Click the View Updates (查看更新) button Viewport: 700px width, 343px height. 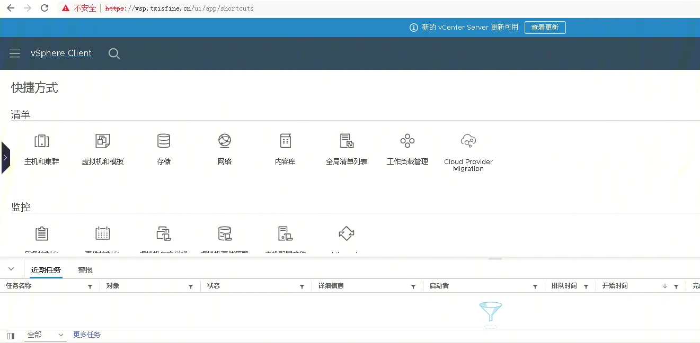click(x=545, y=28)
